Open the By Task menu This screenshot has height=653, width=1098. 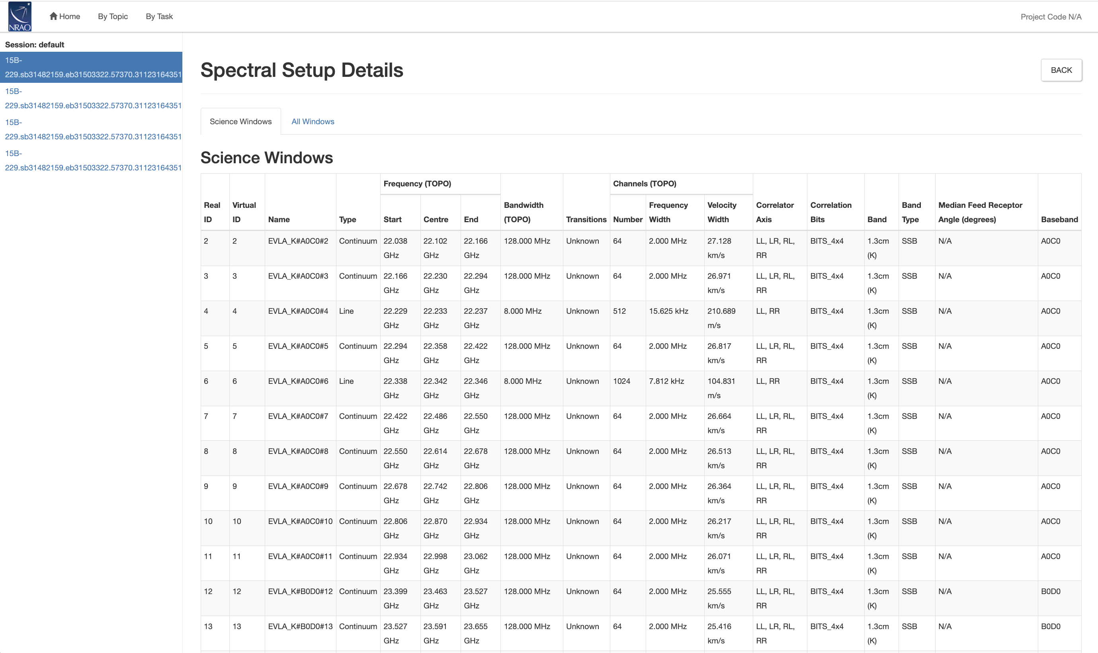pos(159,16)
